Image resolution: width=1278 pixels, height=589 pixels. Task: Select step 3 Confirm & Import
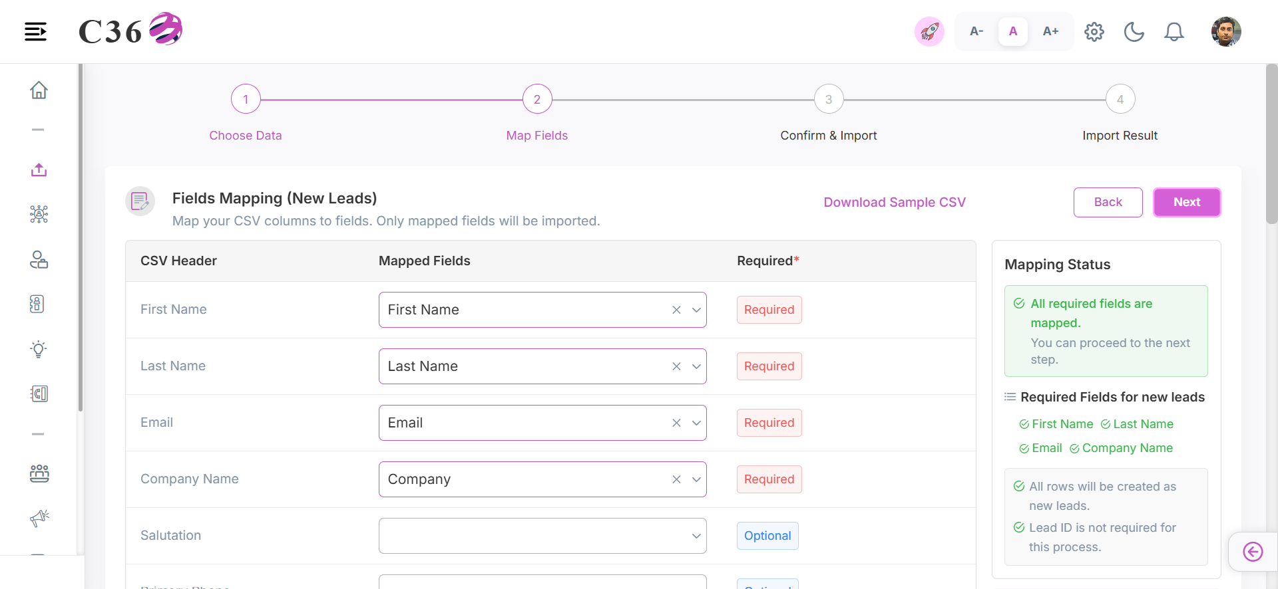829,99
